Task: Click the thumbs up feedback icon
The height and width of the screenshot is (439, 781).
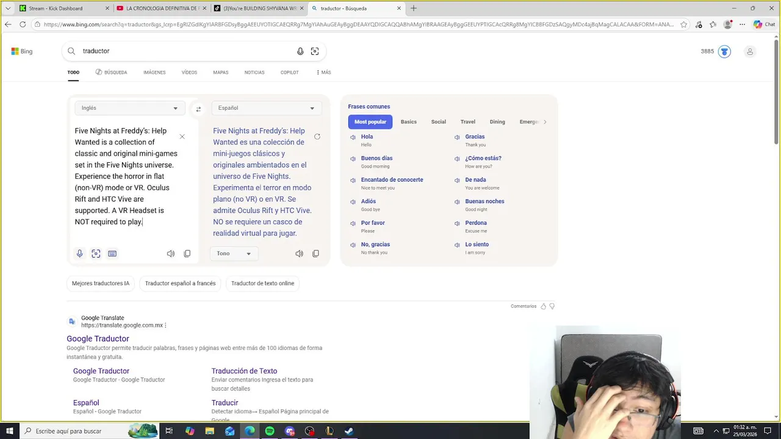Action: pyautogui.click(x=543, y=306)
